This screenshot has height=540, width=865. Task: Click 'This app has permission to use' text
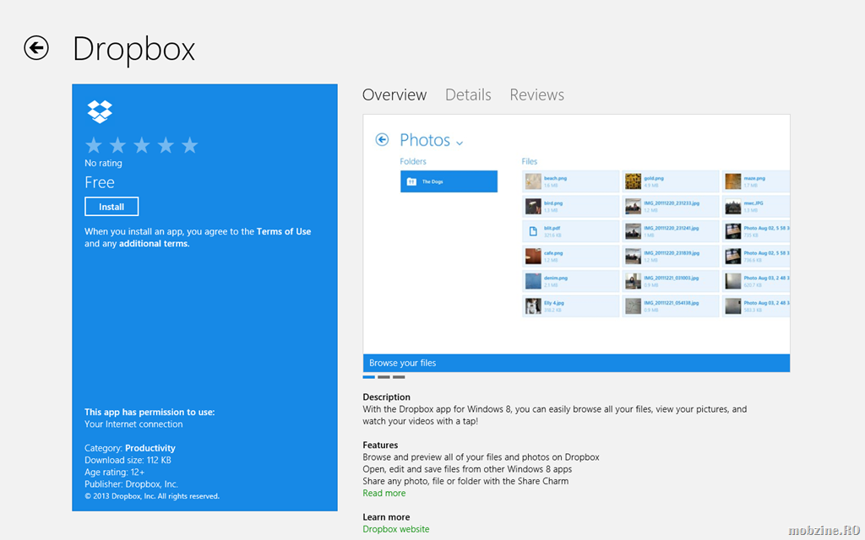tap(150, 412)
